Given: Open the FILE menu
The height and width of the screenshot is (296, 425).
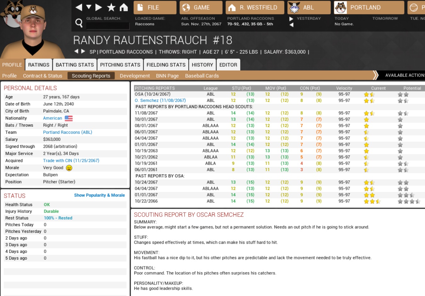Looking at the screenshot, I should [155, 8].
